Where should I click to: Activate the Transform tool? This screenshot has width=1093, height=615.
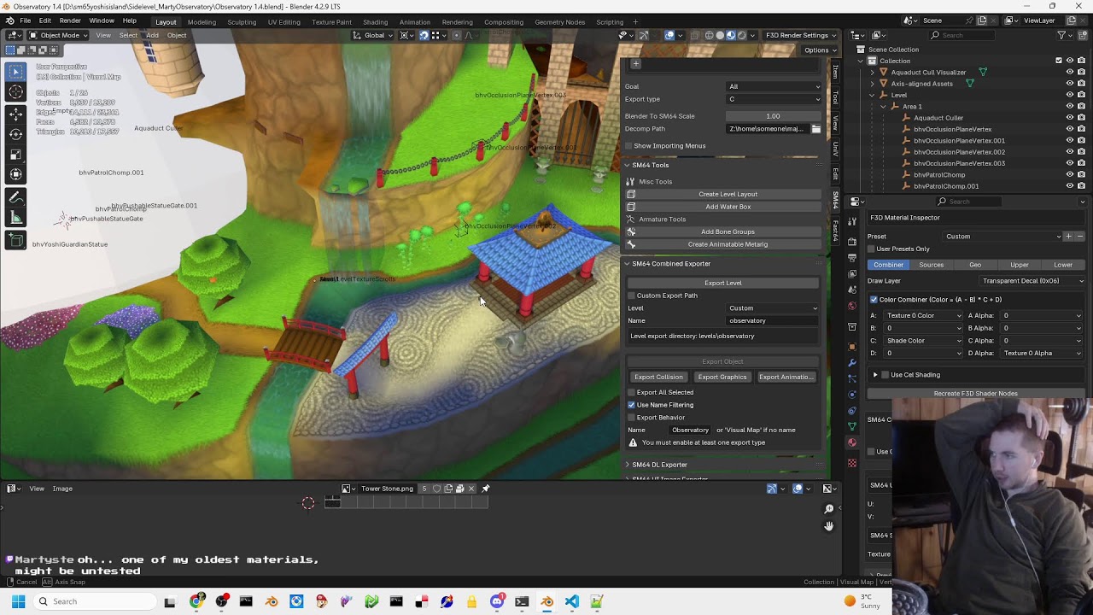[x=15, y=175]
